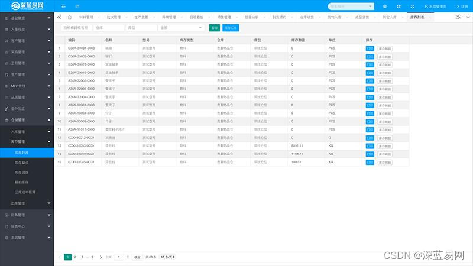Viewport: 473px width, 266px height.
Task: Click the 库存数量 column header
Action: click(298, 40)
